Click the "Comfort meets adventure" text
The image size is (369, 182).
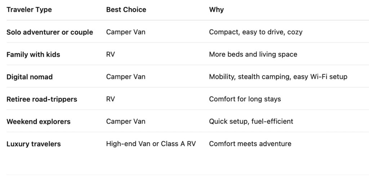point(250,144)
